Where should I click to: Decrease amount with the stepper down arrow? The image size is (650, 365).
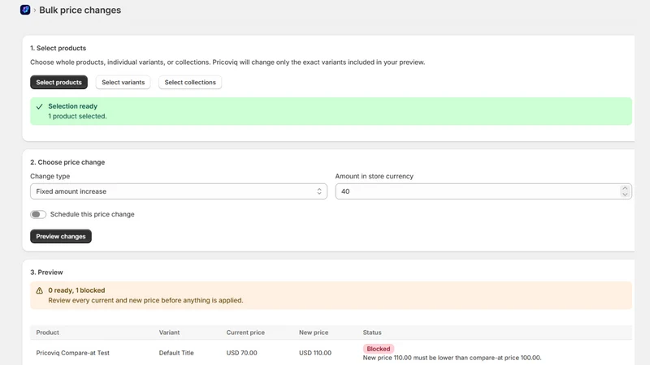tap(625, 195)
